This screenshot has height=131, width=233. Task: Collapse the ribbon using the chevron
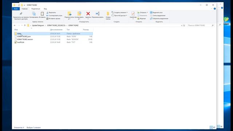coord(212,9)
